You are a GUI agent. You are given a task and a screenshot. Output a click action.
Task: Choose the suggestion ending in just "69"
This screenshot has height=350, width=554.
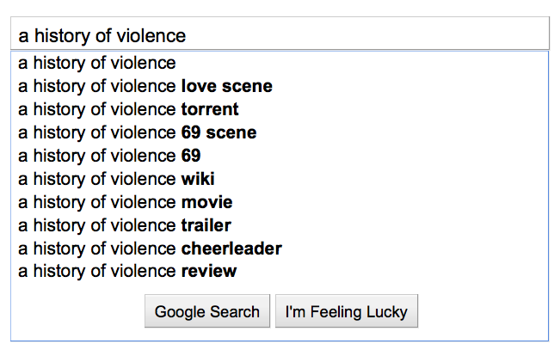coord(109,156)
